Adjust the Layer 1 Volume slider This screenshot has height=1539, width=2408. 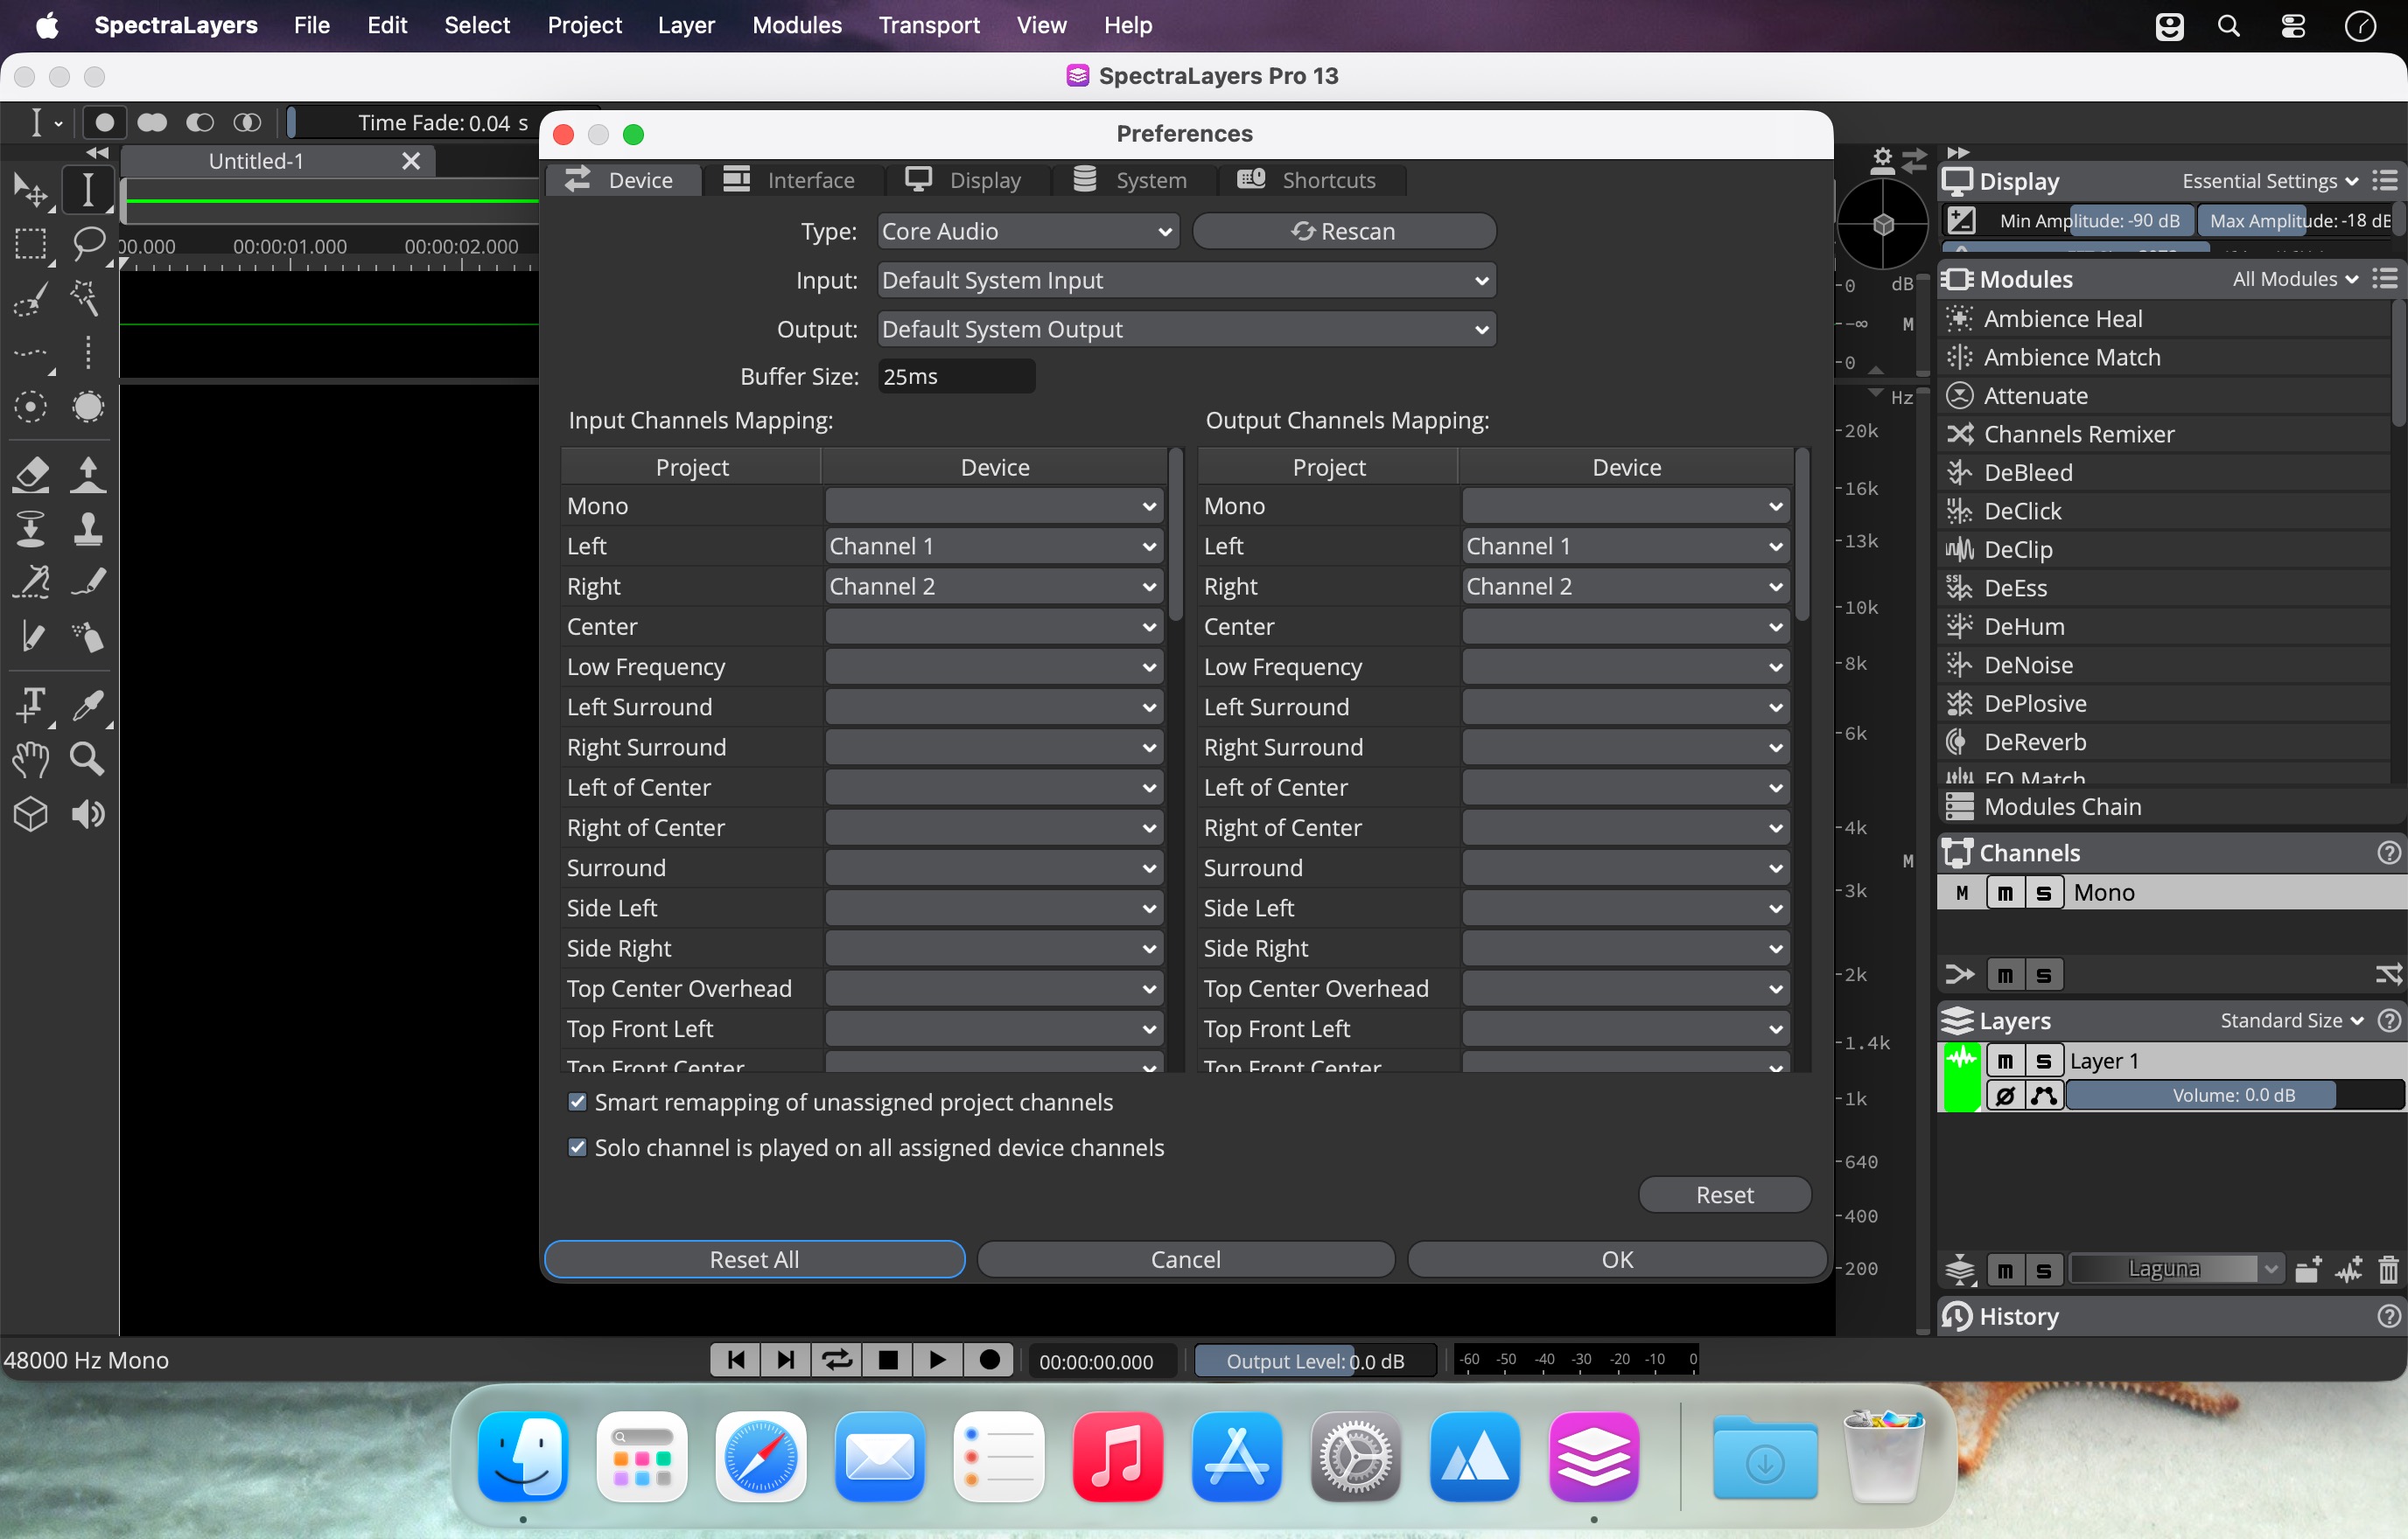click(2234, 1096)
